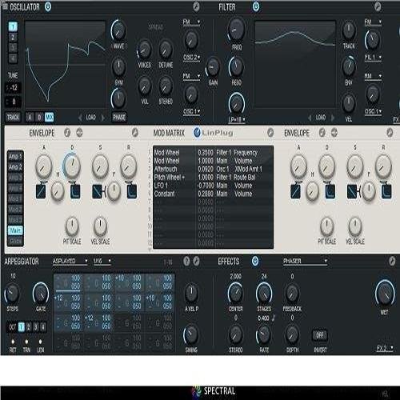Screen dimensions: 400x400
Task: Open the PHASER effect type dropdown
Action: tap(305, 261)
